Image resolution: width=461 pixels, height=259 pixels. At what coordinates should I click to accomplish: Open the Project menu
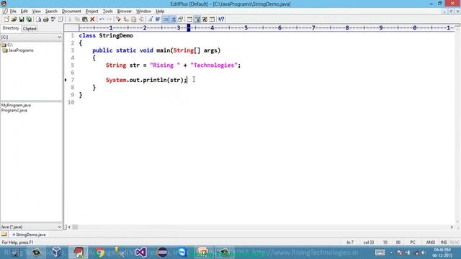pos(91,12)
